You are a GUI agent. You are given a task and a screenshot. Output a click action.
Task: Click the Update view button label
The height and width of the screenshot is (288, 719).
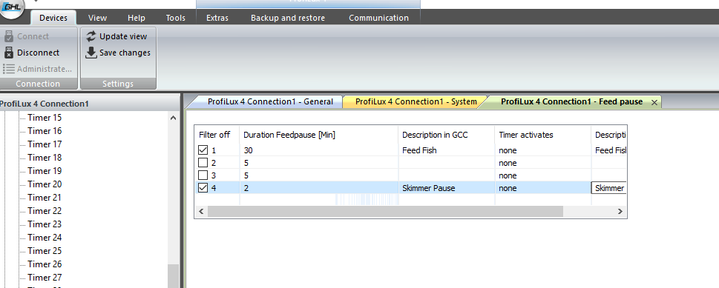(x=123, y=36)
